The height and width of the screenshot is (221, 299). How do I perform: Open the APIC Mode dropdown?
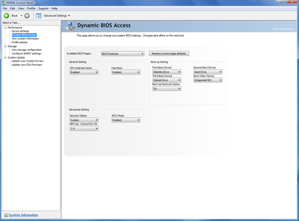(126, 120)
